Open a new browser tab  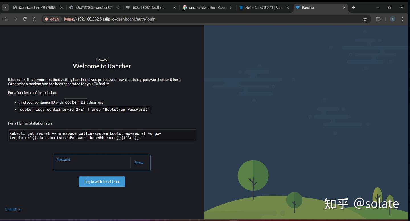click(x=354, y=7)
